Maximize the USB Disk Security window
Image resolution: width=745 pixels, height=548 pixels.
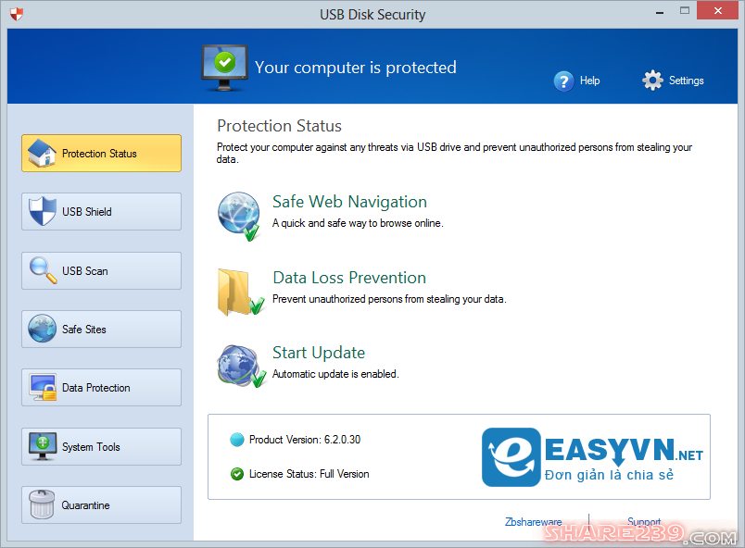684,10
